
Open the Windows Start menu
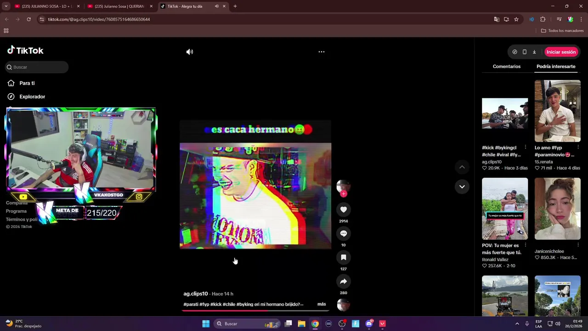pos(206,324)
